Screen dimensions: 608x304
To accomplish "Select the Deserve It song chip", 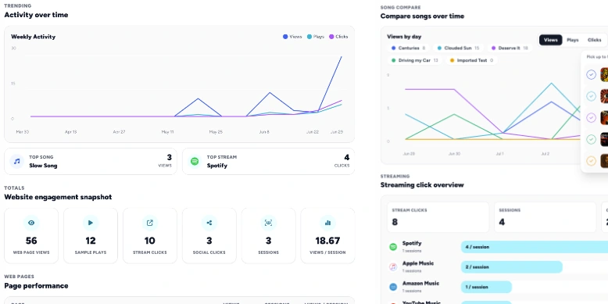I will tap(510, 48).
